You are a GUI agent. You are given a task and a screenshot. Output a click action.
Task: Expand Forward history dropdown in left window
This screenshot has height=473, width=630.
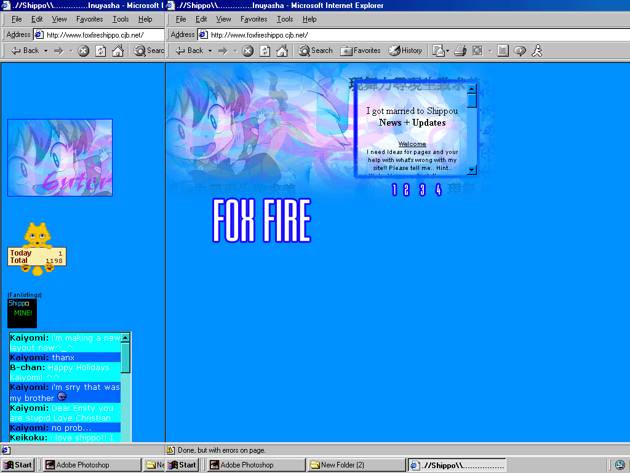(71, 51)
